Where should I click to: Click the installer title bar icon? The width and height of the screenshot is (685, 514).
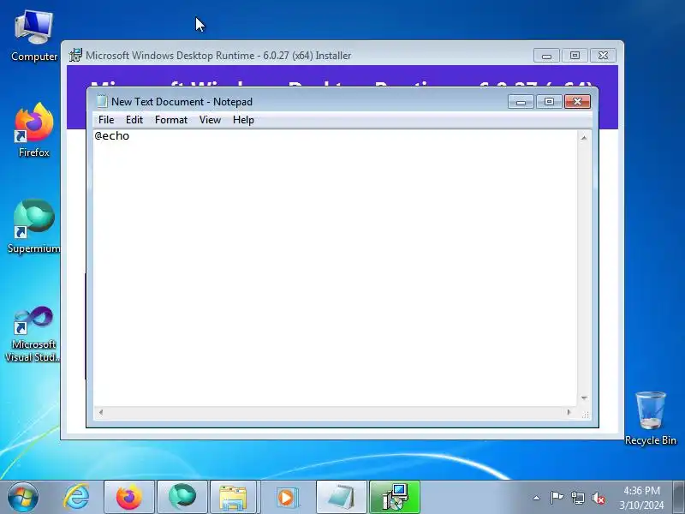[75, 55]
